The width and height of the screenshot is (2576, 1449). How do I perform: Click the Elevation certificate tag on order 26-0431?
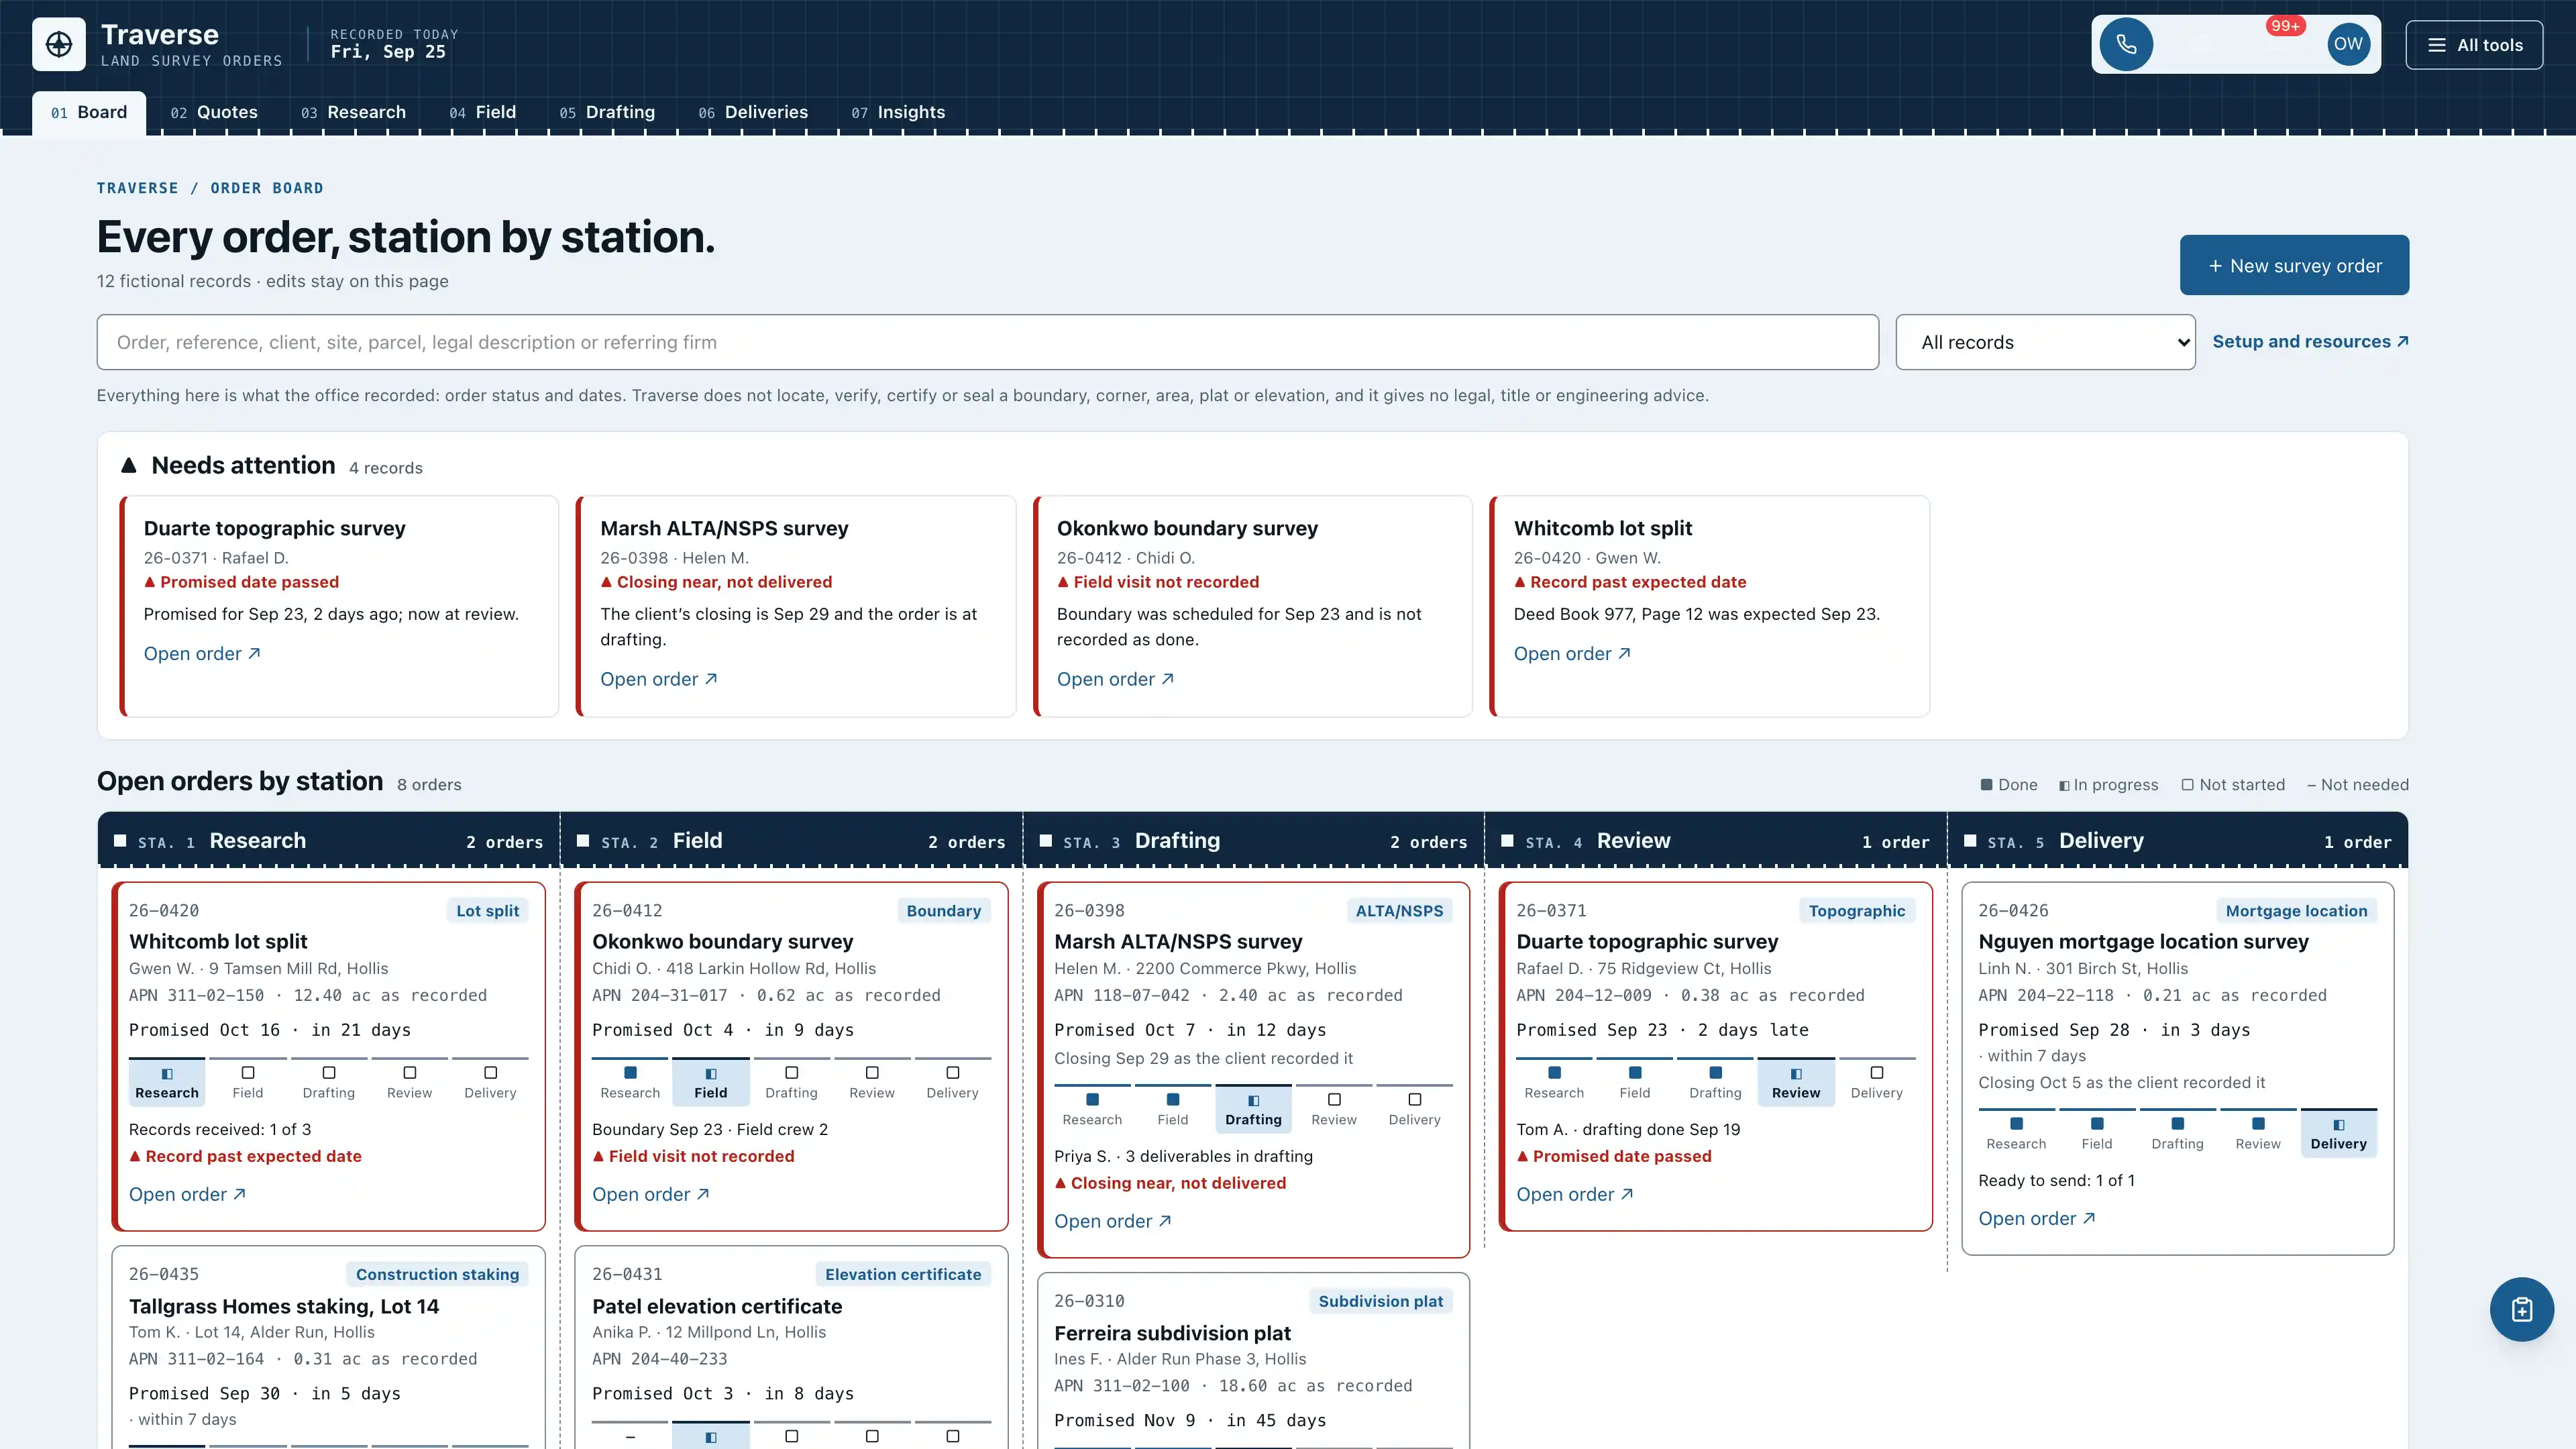(903, 1274)
